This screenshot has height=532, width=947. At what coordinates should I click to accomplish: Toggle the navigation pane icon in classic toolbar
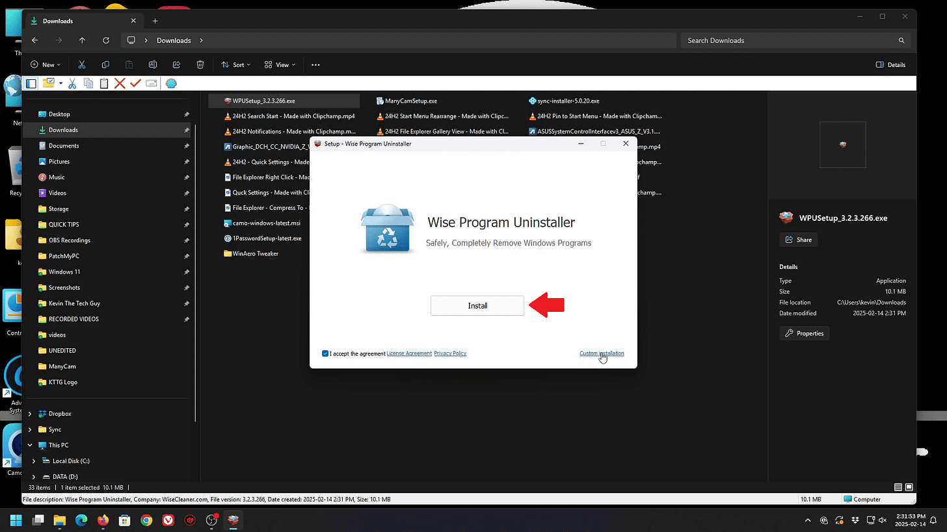(31, 83)
